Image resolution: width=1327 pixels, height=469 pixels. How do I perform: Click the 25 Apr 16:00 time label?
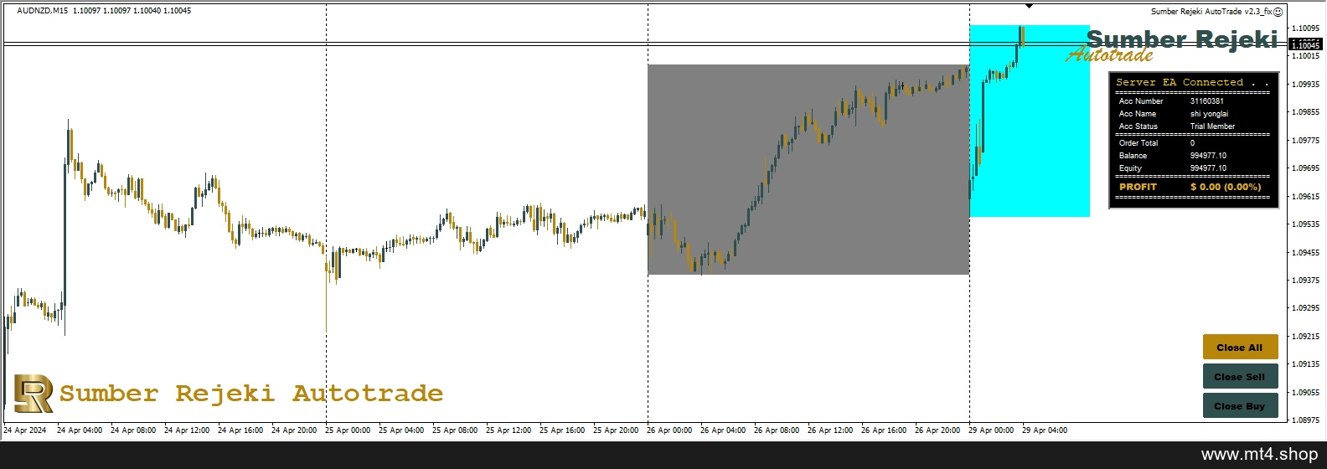click(x=562, y=430)
